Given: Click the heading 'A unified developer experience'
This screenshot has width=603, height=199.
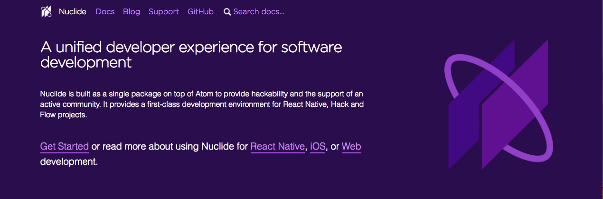Looking at the screenshot, I should 191,55.
